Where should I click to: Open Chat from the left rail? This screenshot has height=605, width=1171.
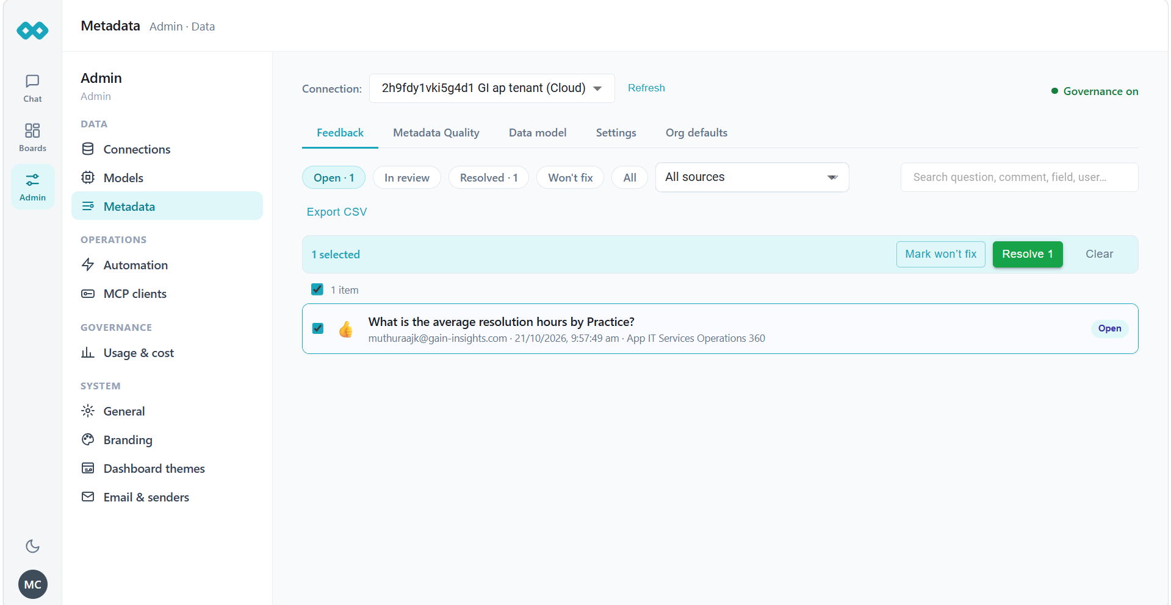(32, 88)
